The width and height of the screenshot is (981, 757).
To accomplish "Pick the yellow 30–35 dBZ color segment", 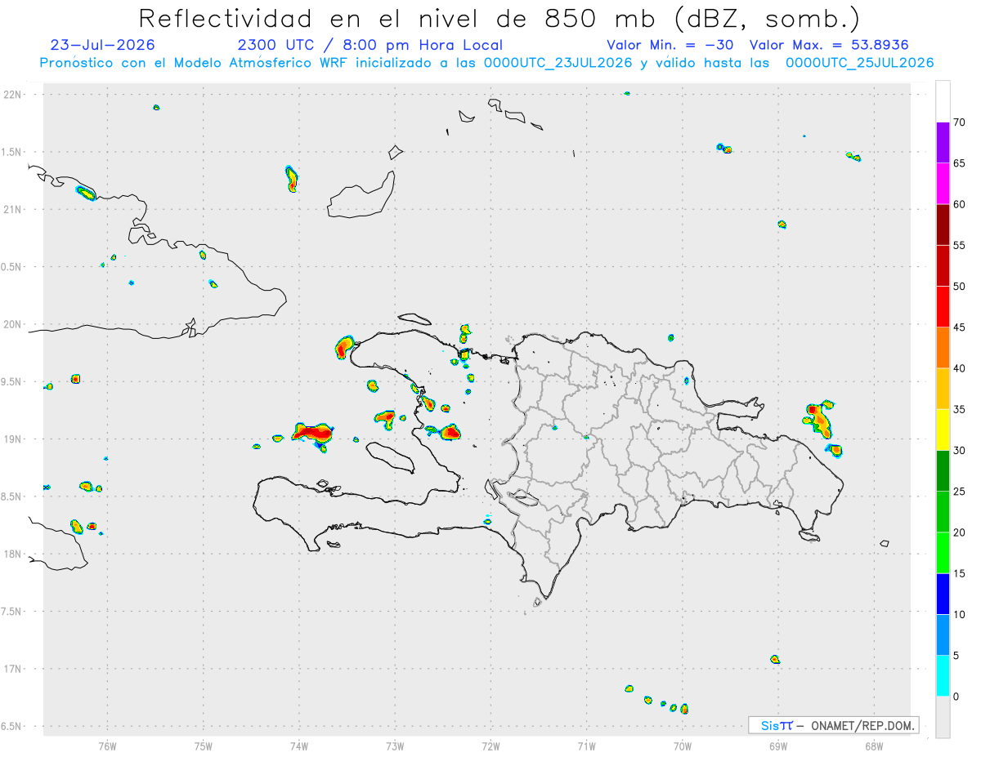I will pyautogui.click(x=943, y=430).
